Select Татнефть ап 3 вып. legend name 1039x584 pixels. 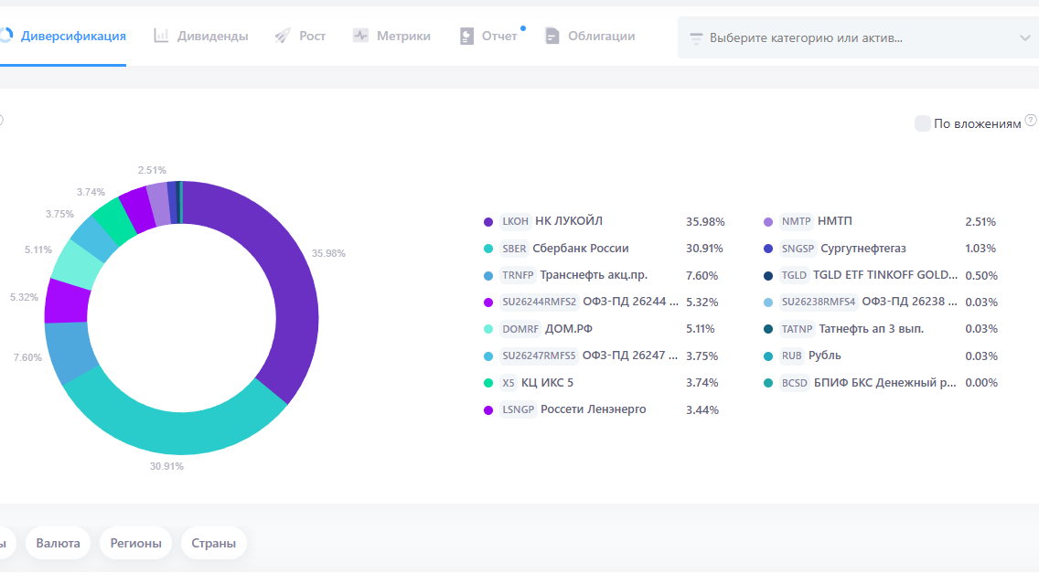click(x=871, y=329)
